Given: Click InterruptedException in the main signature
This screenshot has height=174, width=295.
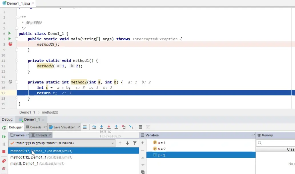Looking at the screenshot, I should pyautogui.click(x=155, y=39).
